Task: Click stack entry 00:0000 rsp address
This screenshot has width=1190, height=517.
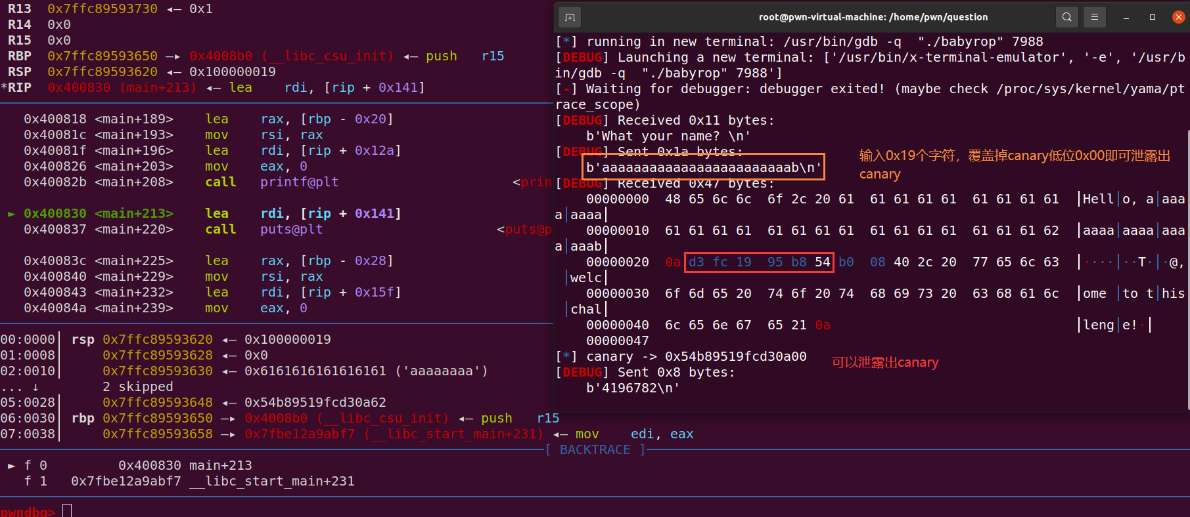Action: tap(158, 340)
